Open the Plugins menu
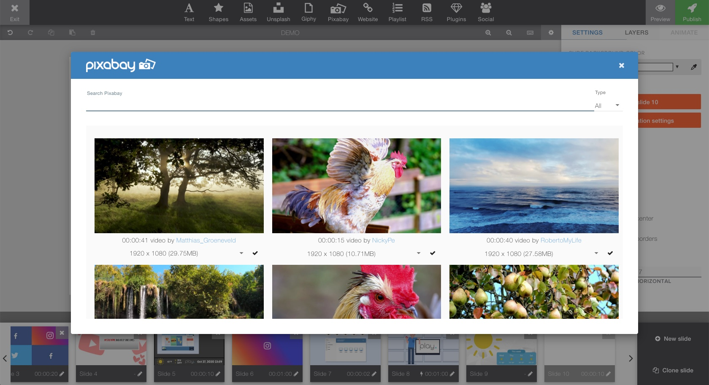 [456, 13]
